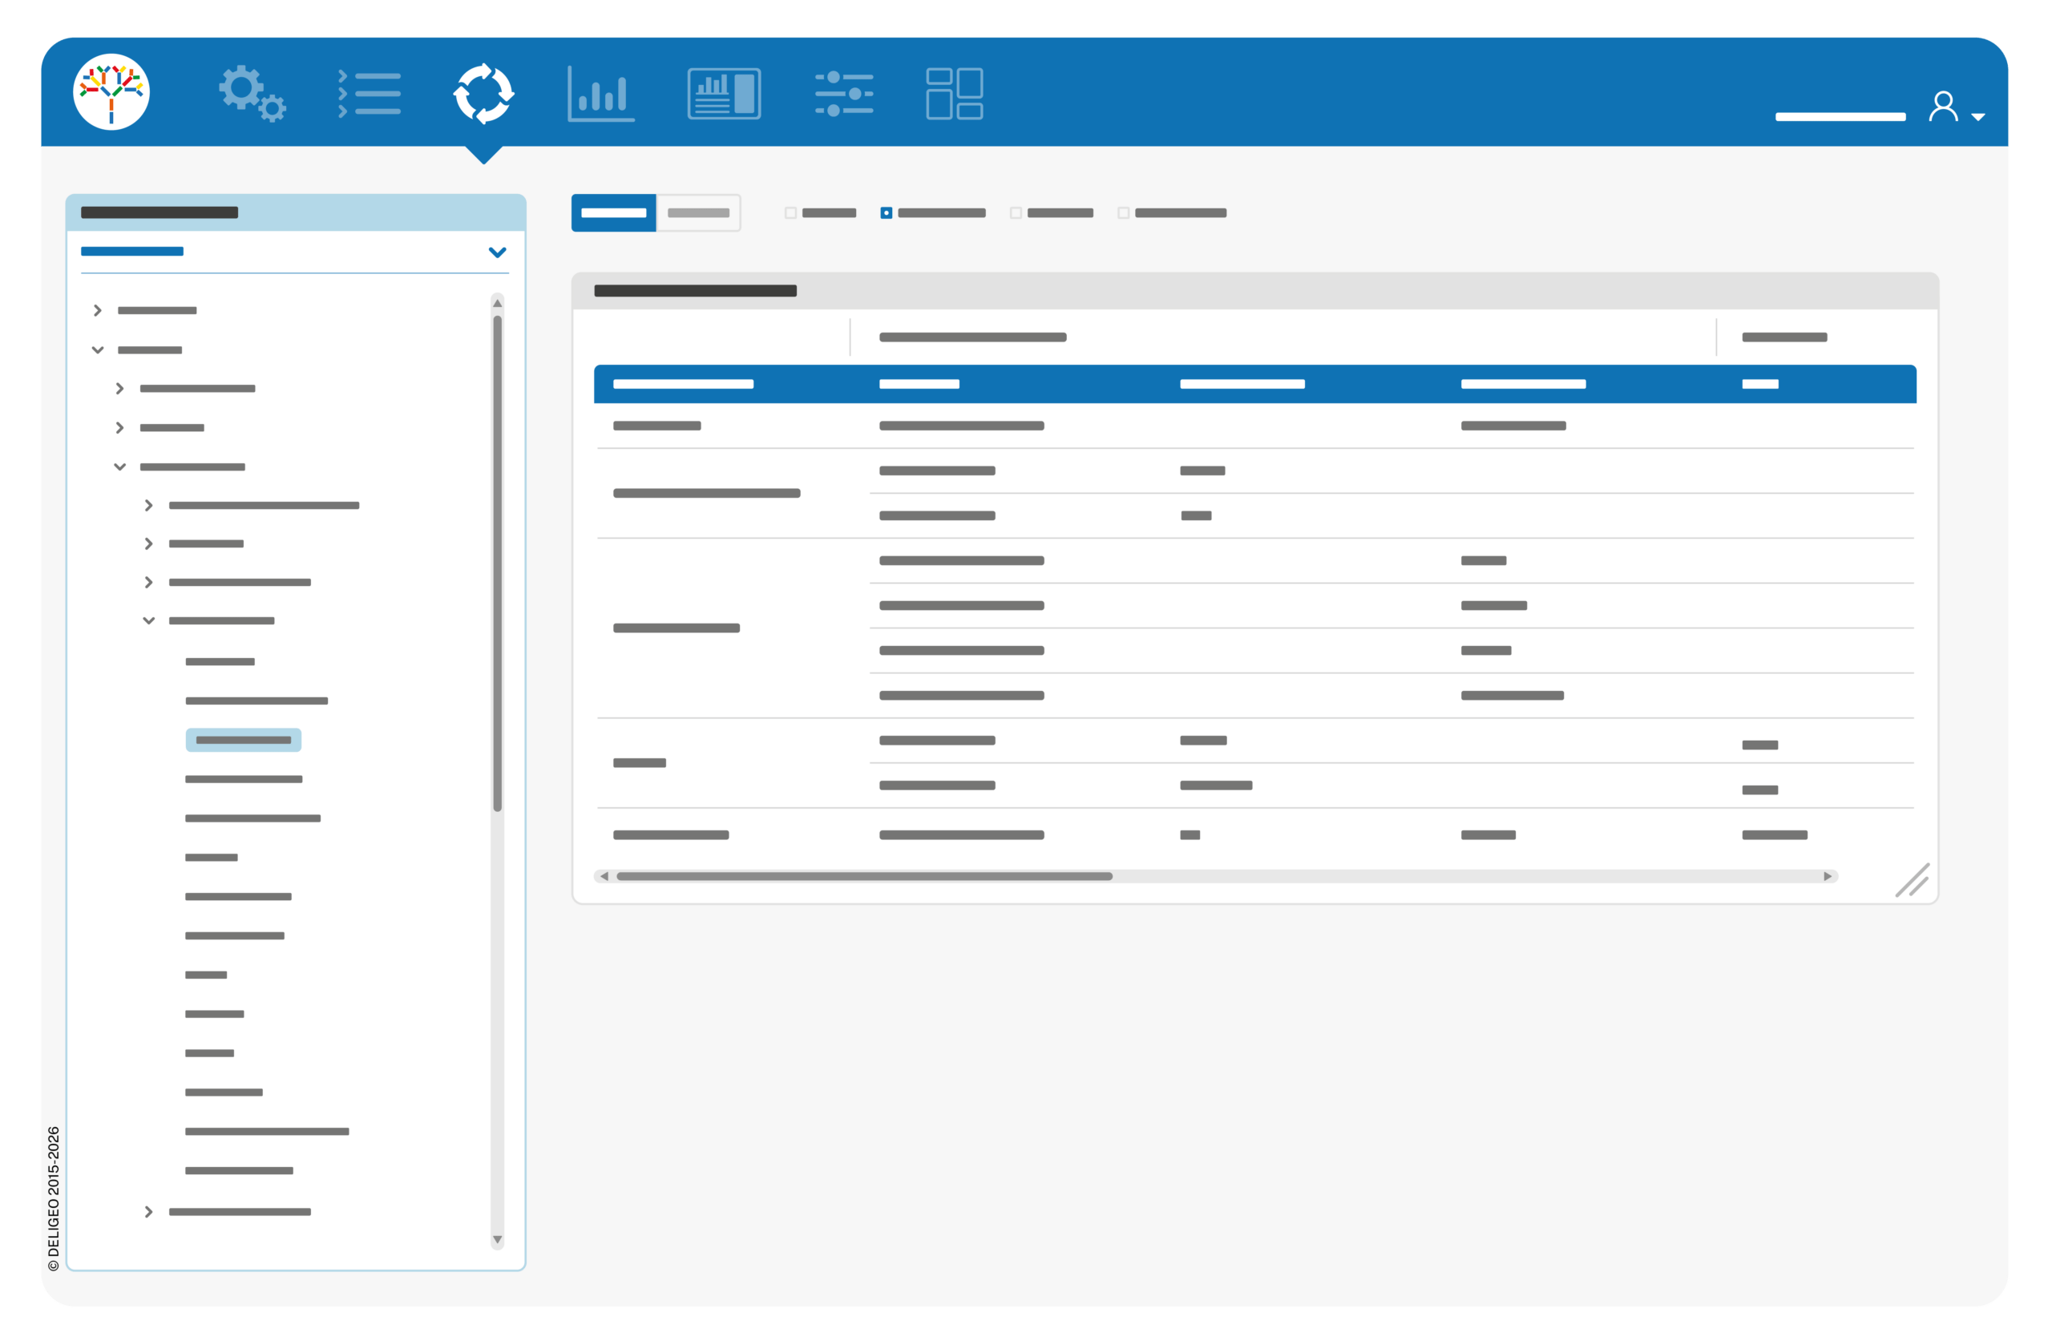Open the chevron list navigation icon
Image resolution: width=2052 pixels, height=1341 pixels.
coord(369,93)
